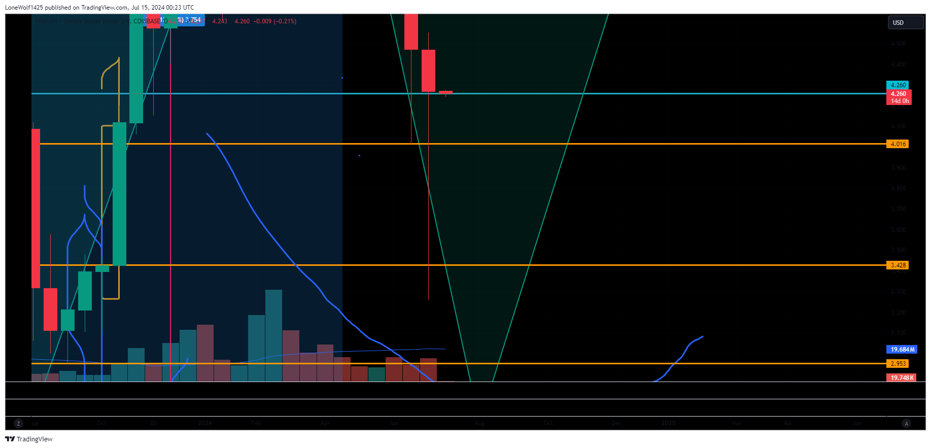Viewport: 931px width, 448px height.
Task: Toggle the A auto-scale button
Action: click(907, 423)
